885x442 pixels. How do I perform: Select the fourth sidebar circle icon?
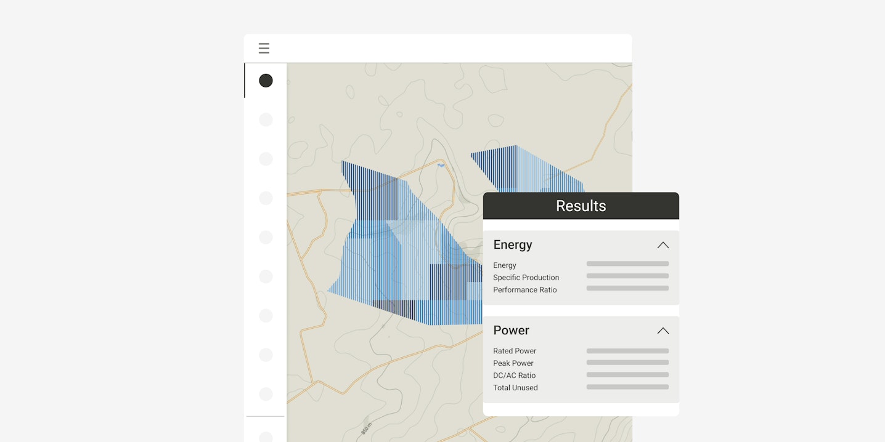tap(266, 198)
